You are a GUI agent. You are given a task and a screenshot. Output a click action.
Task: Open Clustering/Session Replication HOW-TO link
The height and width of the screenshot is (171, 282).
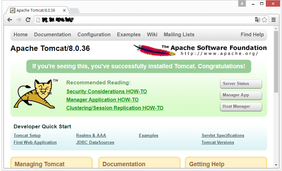tap(115, 108)
